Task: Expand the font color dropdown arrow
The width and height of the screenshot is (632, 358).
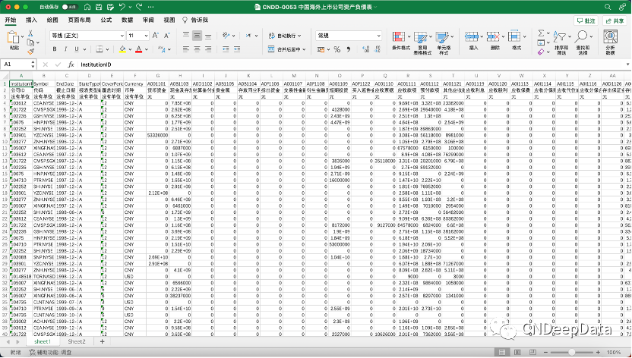Action: click(x=146, y=49)
